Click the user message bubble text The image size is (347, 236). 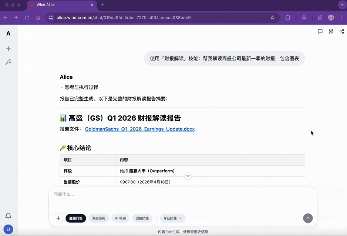point(225,59)
